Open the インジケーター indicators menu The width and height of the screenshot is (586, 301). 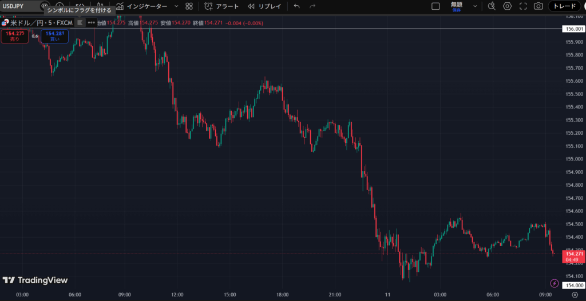coord(141,6)
